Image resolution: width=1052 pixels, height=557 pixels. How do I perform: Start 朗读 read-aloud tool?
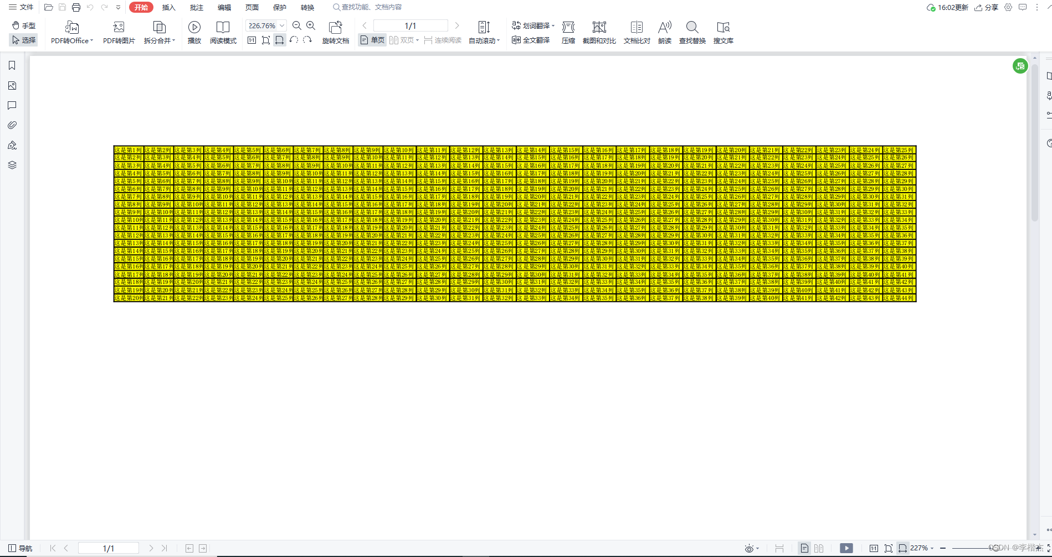[664, 32]
